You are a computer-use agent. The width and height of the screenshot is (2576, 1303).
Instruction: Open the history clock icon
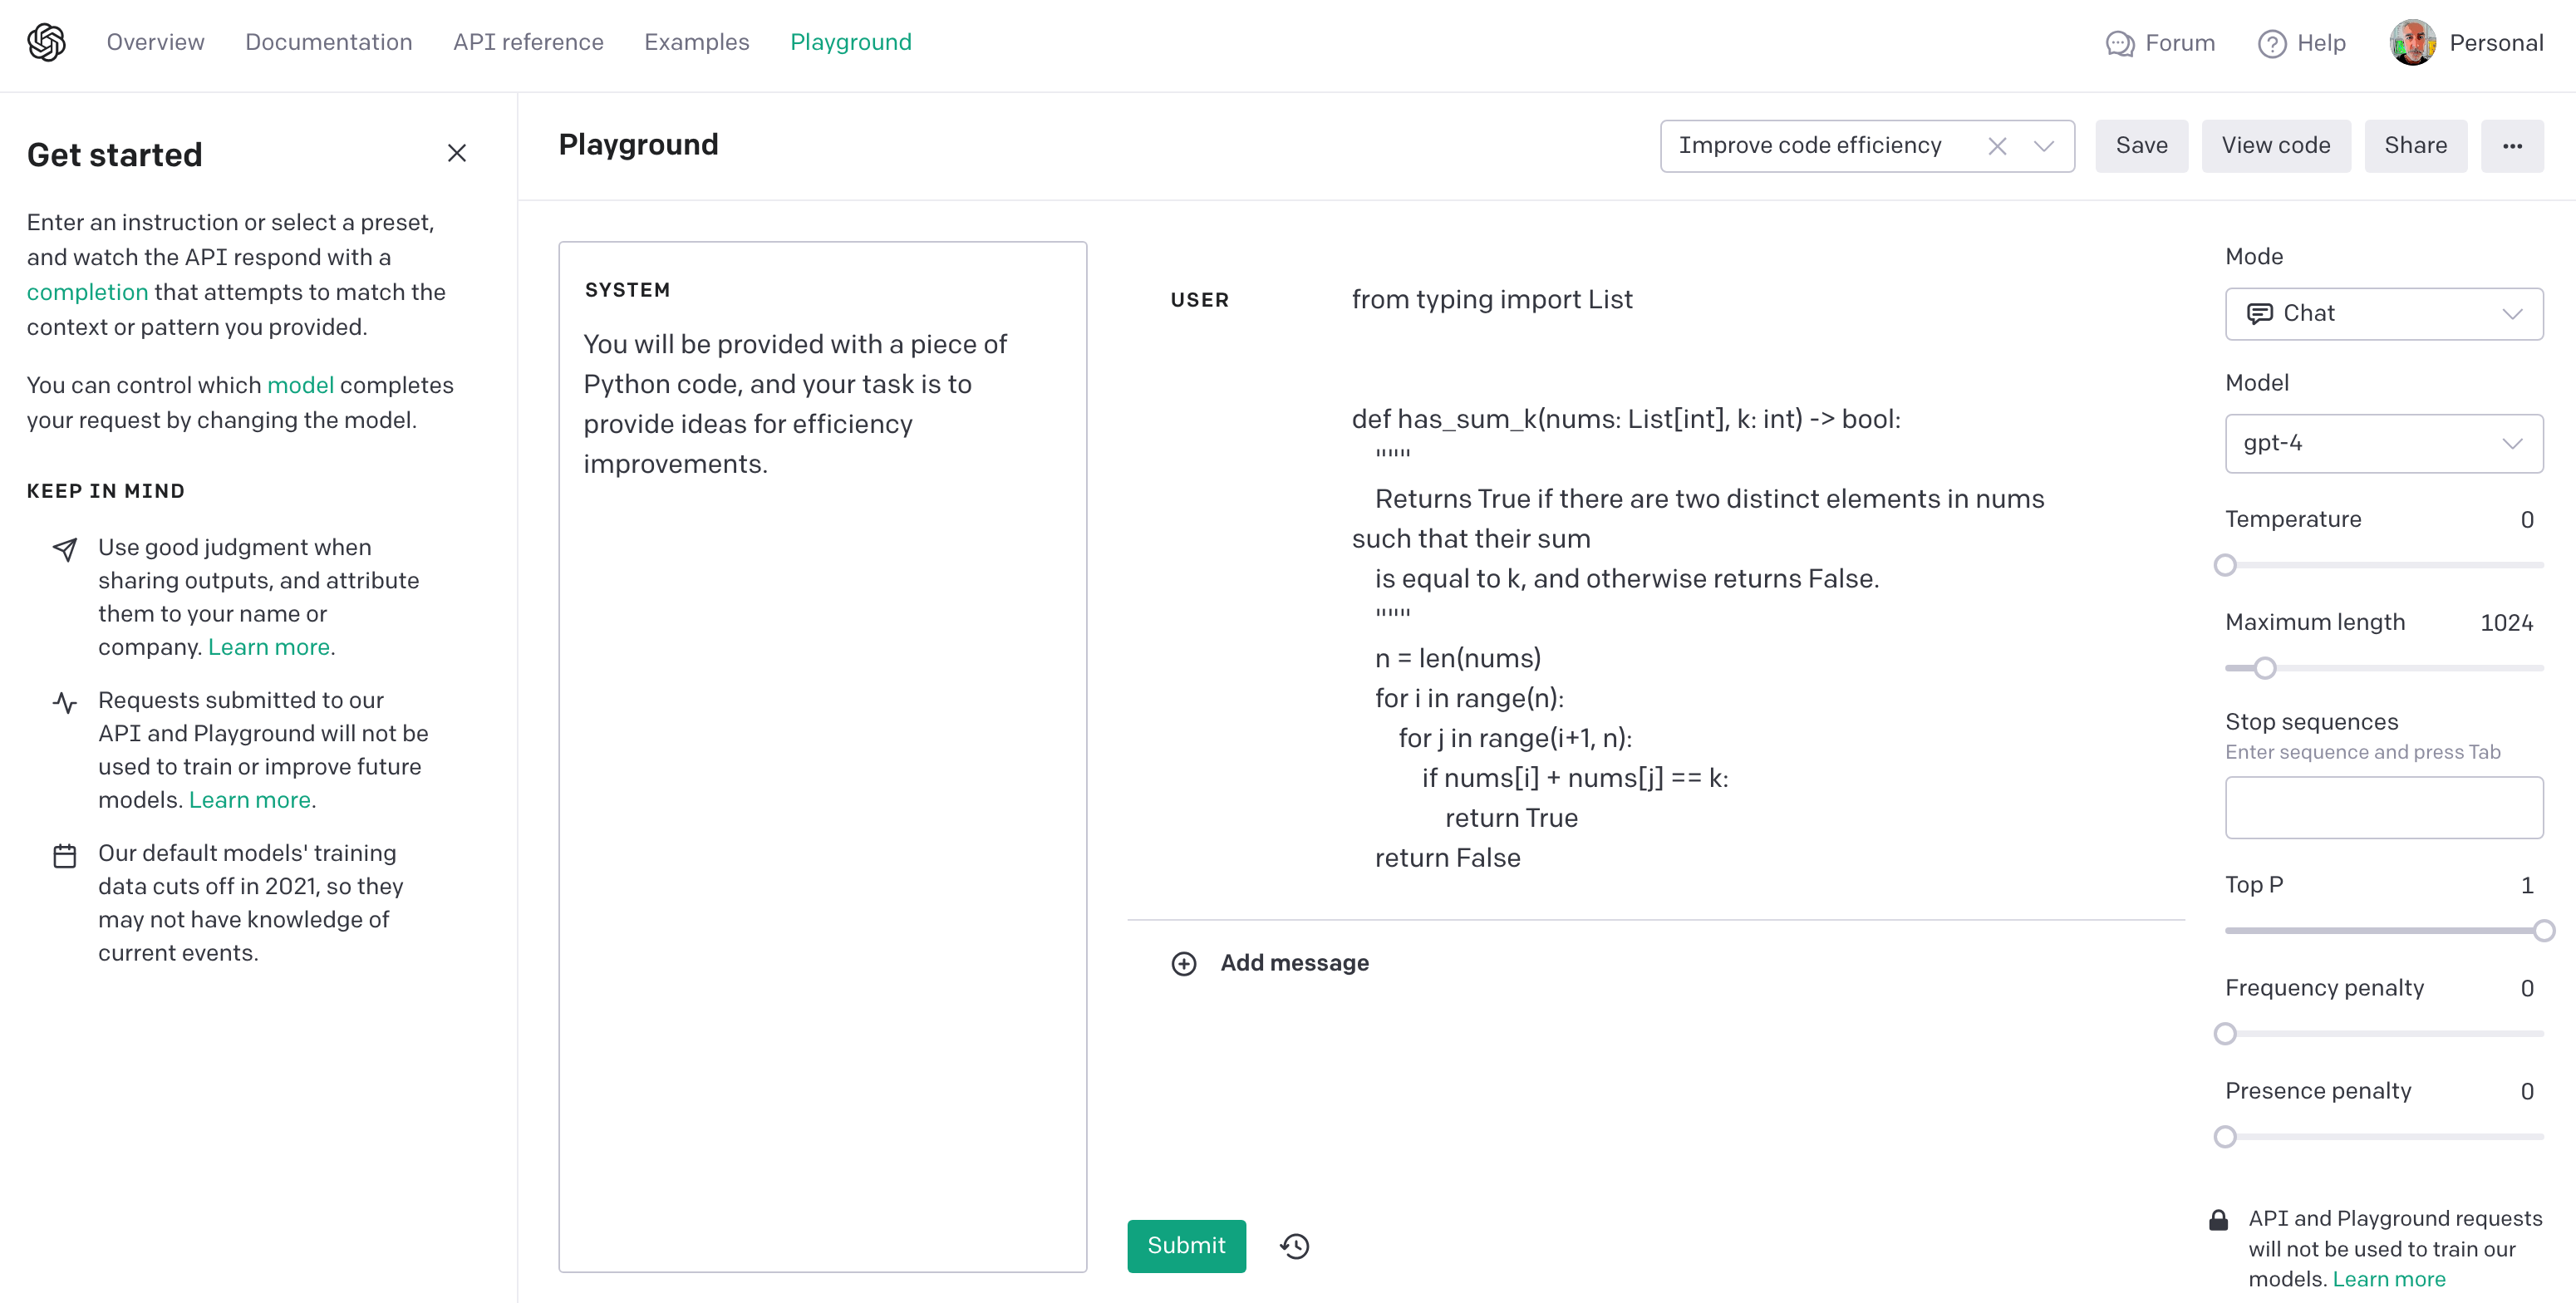tap(1295, 1246)
